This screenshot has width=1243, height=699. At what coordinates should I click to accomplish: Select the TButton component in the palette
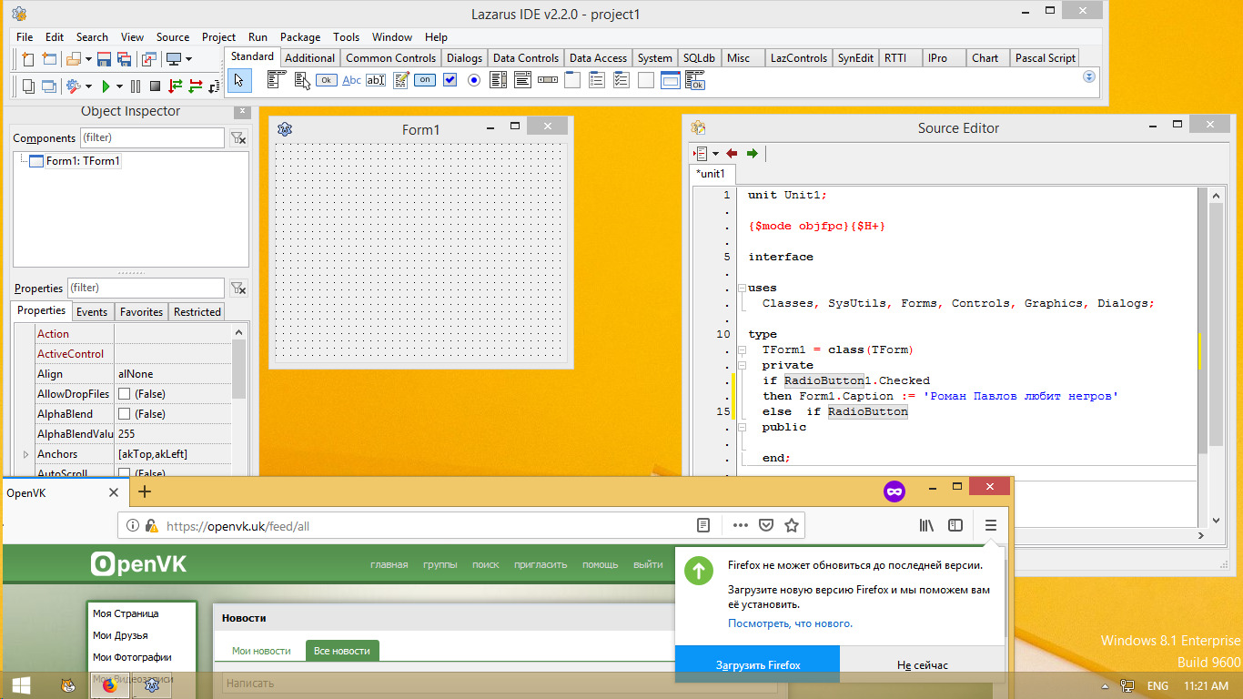327,81
